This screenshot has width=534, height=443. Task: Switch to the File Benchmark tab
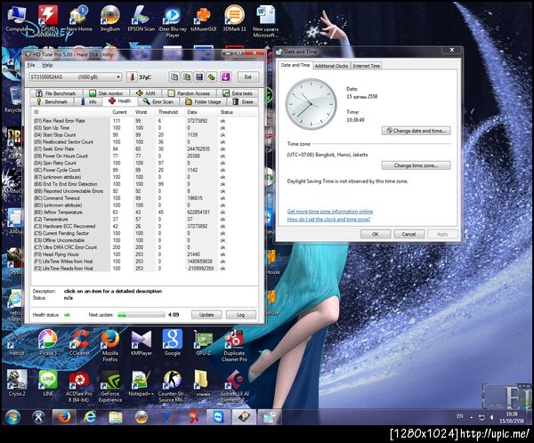56,93
